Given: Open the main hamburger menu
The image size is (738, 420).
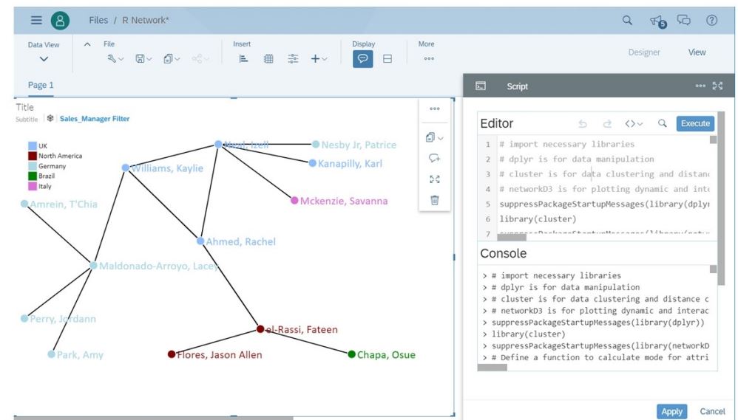Looking at the screenshot, I should click(x=36, y=21).
